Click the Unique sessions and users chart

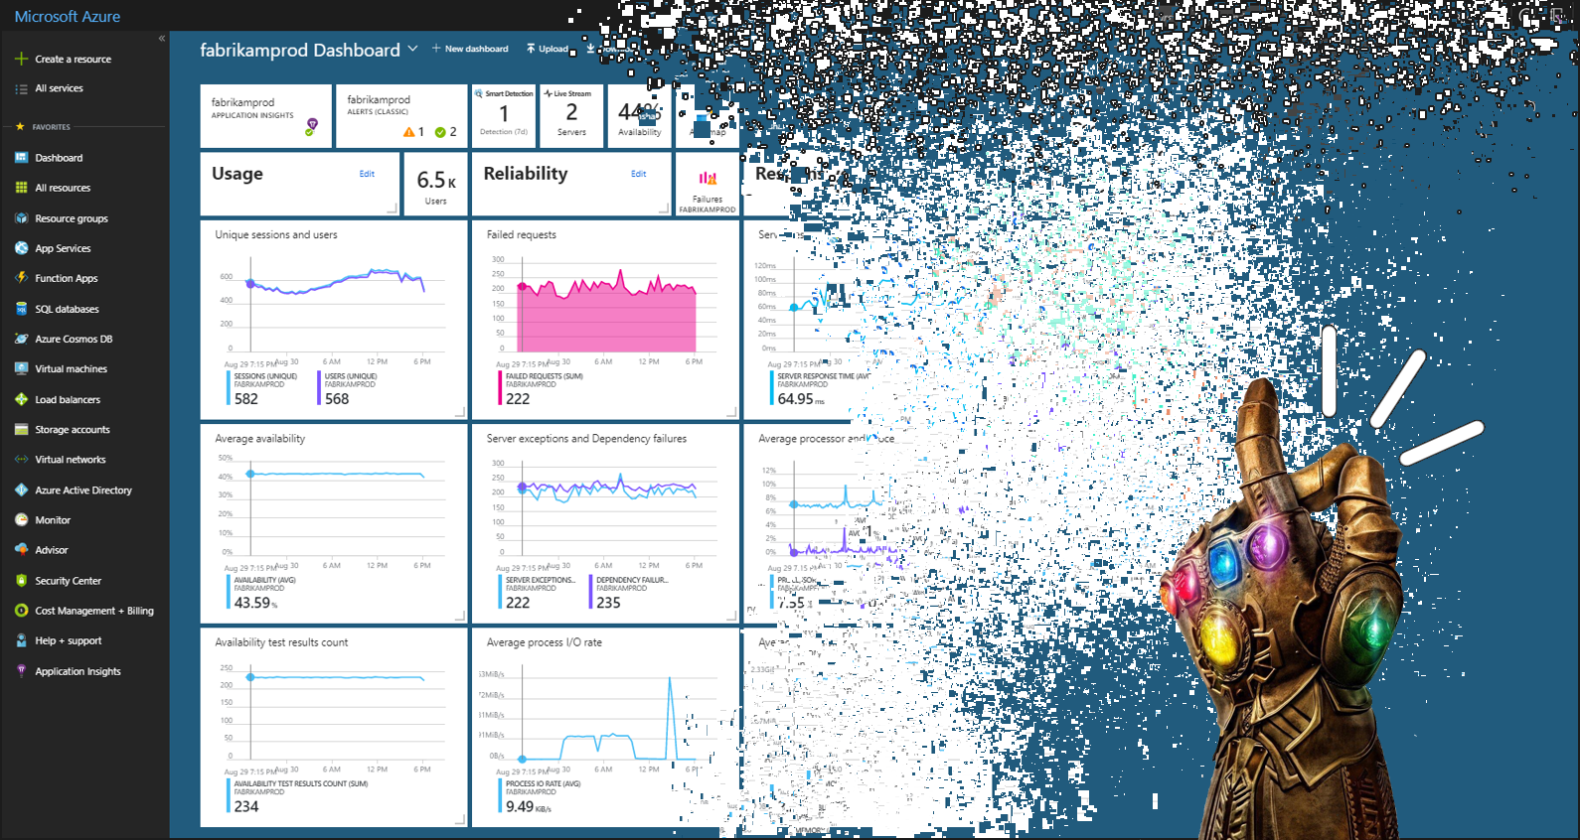tap(334, 320)
